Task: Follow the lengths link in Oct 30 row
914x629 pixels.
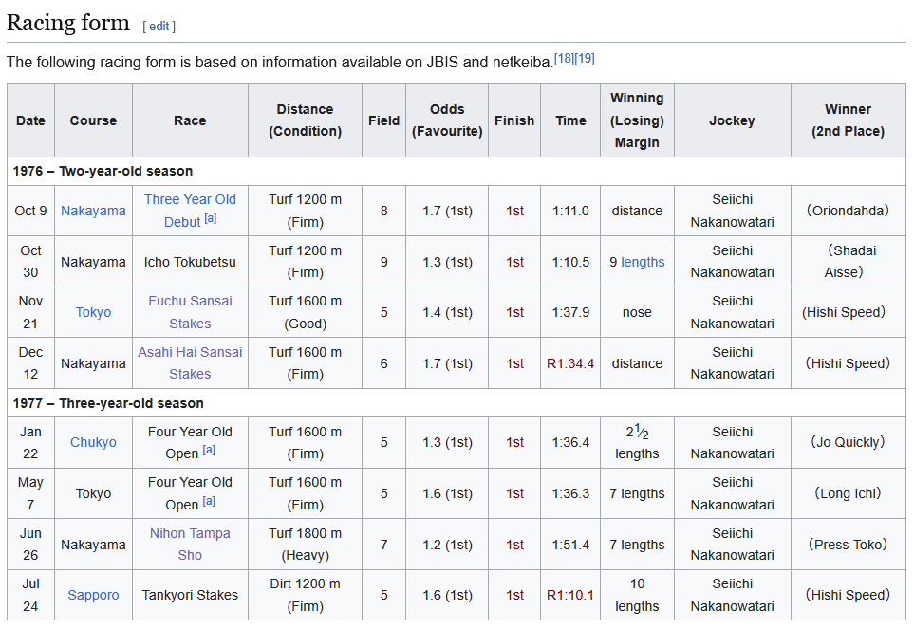Action: point(643,262)
